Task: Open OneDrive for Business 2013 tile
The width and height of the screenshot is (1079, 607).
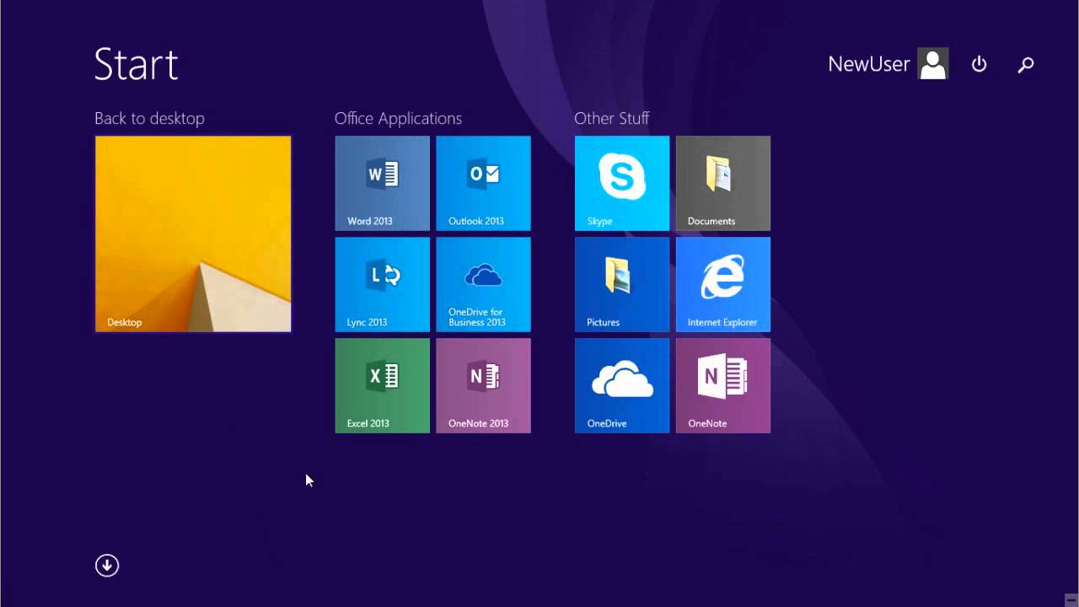Action: click(483, 284)
